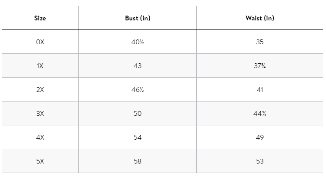Click the Size column header

pyautogui.click(x=40, y=18)
